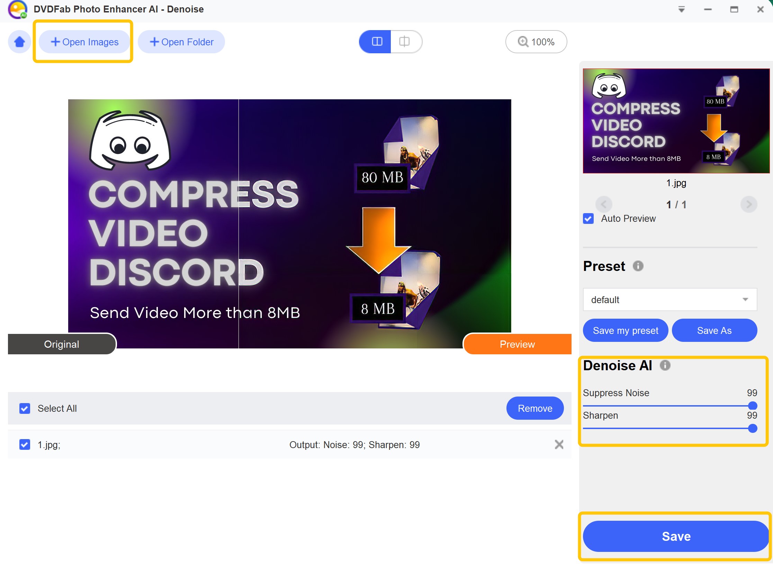Select the single-view display icon
Screen dimensions: 773x564
(404, 42)
